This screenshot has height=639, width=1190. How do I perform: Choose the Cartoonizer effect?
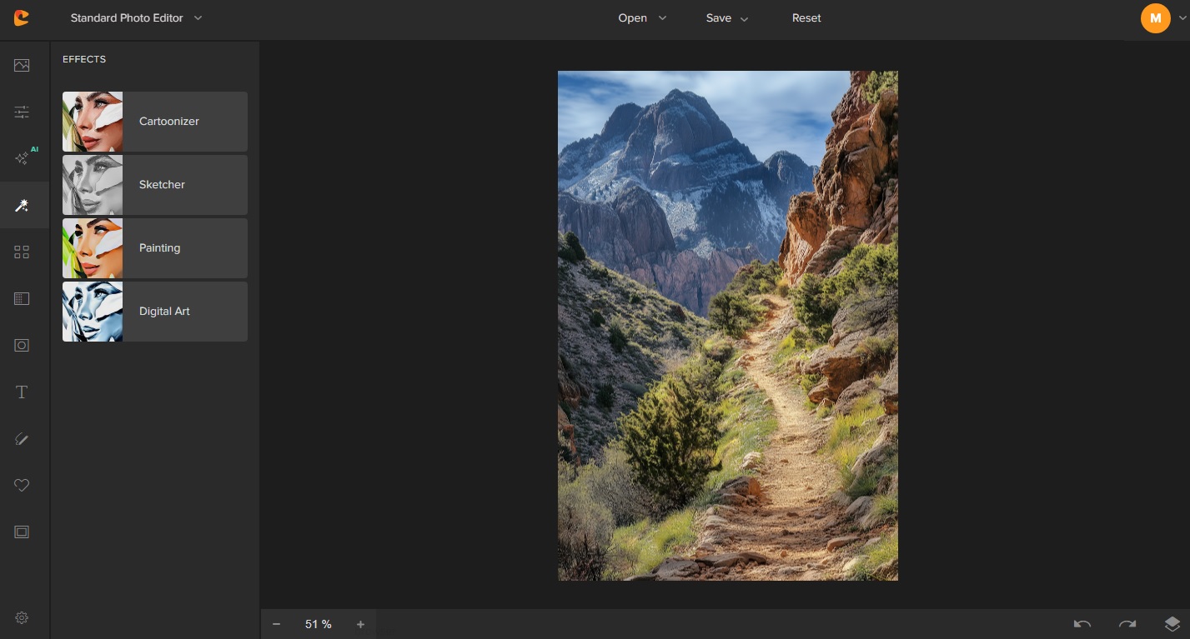pyautogui.click(x=155, y=122)
